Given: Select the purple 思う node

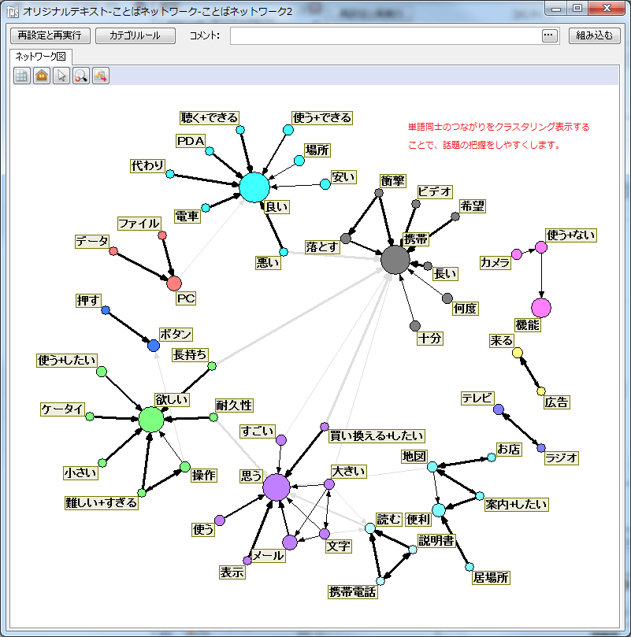Looking at the screenshot, I should [x=277, y=486].
